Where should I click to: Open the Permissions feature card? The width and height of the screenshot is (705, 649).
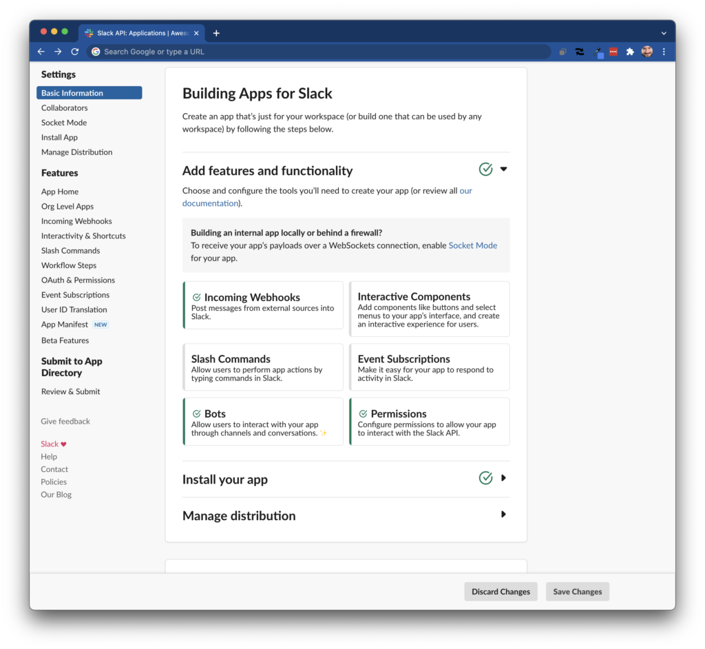point(430,422)
